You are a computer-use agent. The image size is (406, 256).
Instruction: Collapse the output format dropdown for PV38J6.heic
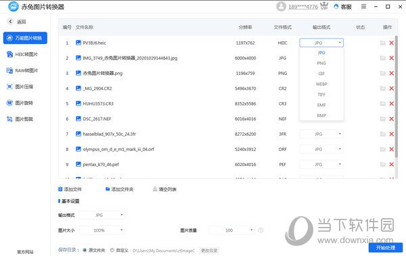coord(321,43)
